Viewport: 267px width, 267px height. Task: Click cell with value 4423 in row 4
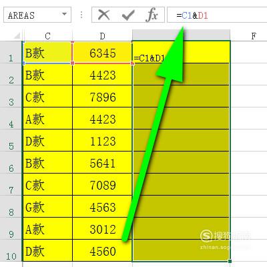coord(102,118)
